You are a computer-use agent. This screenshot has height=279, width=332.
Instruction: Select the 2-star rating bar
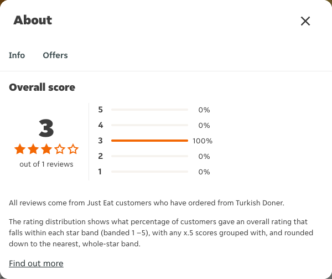pos(149,156)
